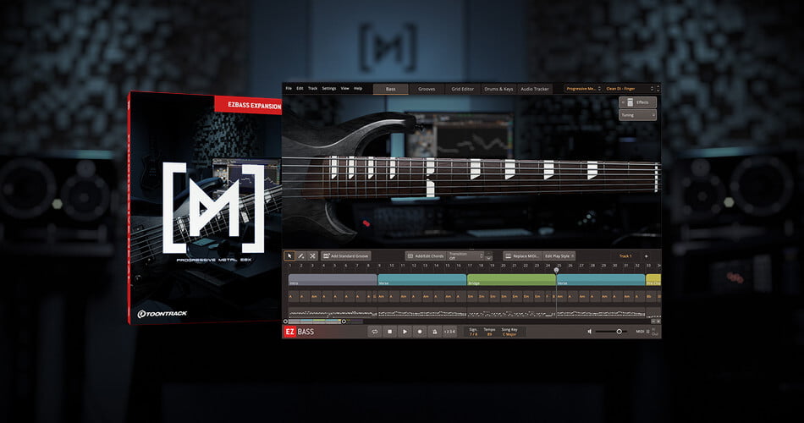
Task: Select the second Verse block after Bridge
Action: 600,280
